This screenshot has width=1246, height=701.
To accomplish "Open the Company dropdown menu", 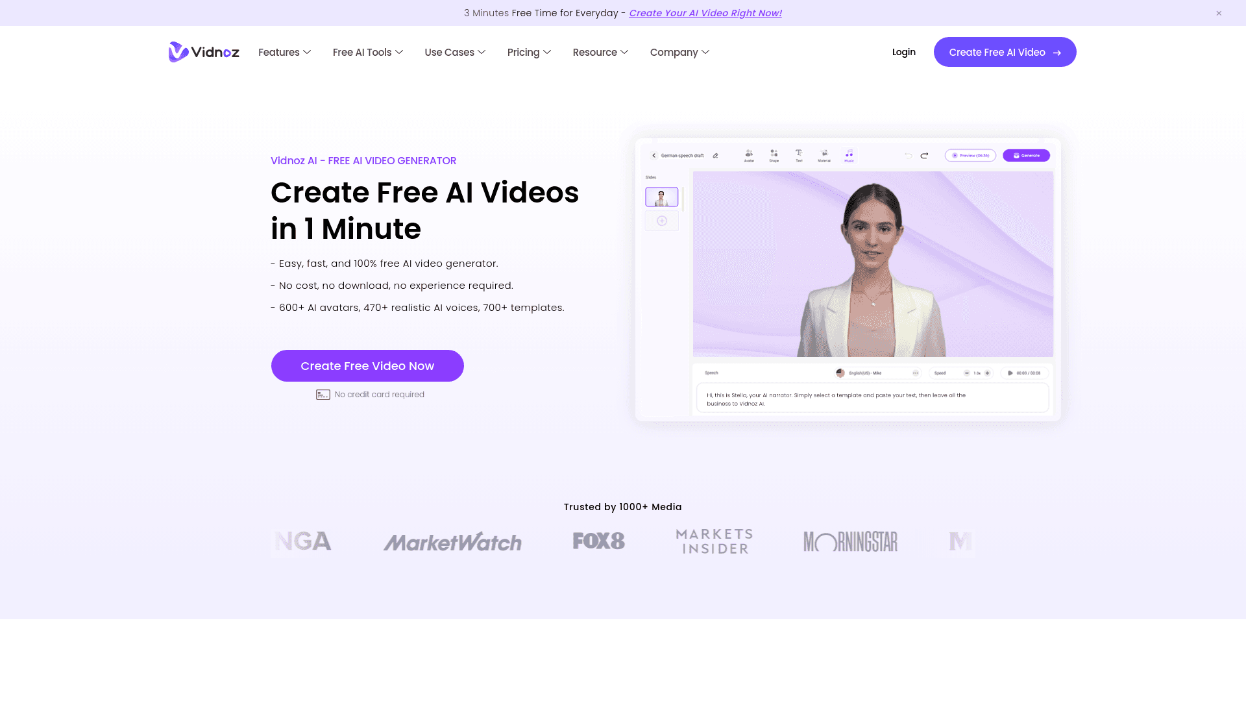I will 679,52.
